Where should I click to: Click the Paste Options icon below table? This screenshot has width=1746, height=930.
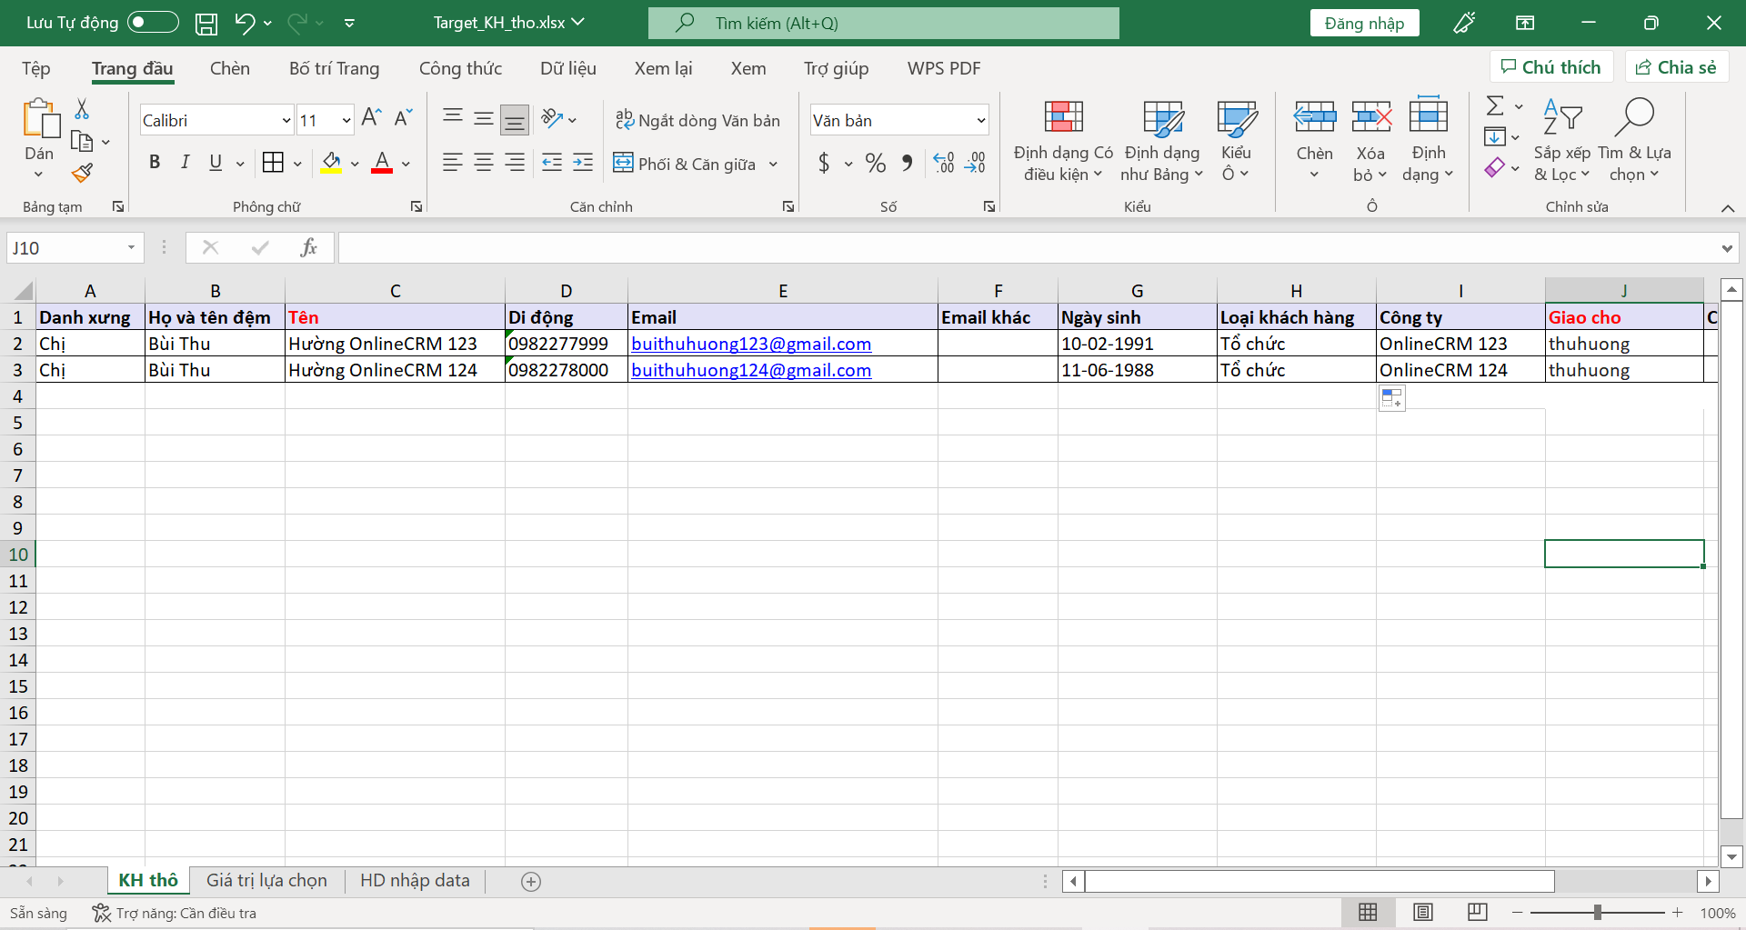point(1391,398)
